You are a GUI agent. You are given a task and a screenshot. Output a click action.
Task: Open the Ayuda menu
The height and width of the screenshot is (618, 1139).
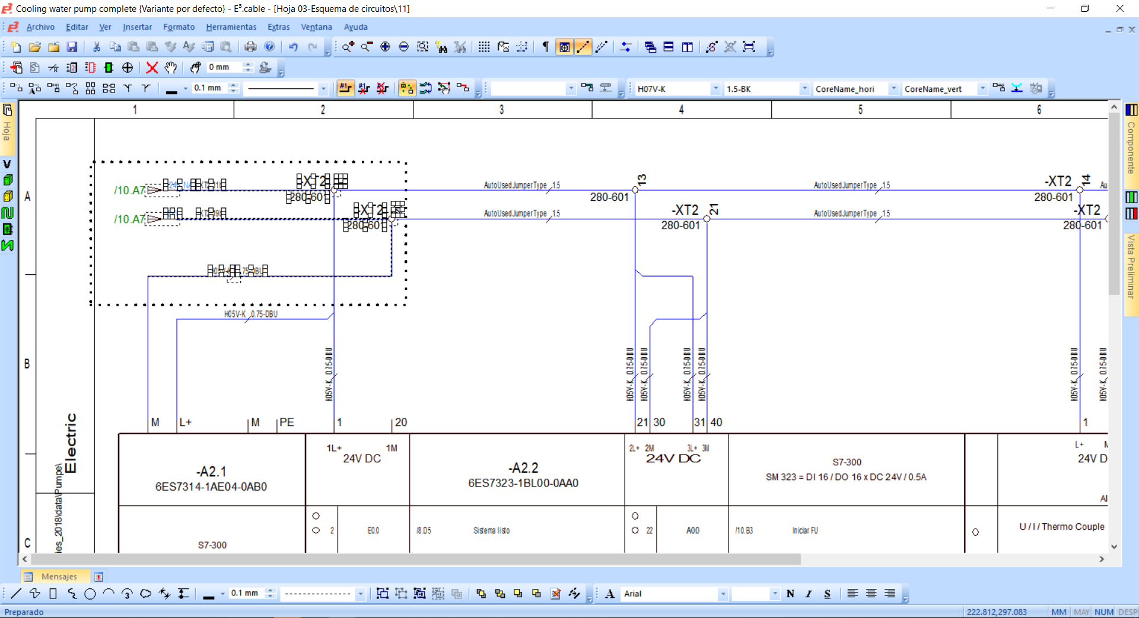pyautogui.click(x=356, y=27)
